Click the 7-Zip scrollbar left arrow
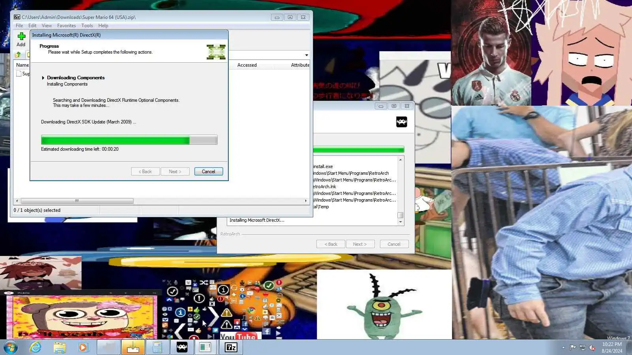Screen dimensions: 632x355 click(x=17, y=201)
